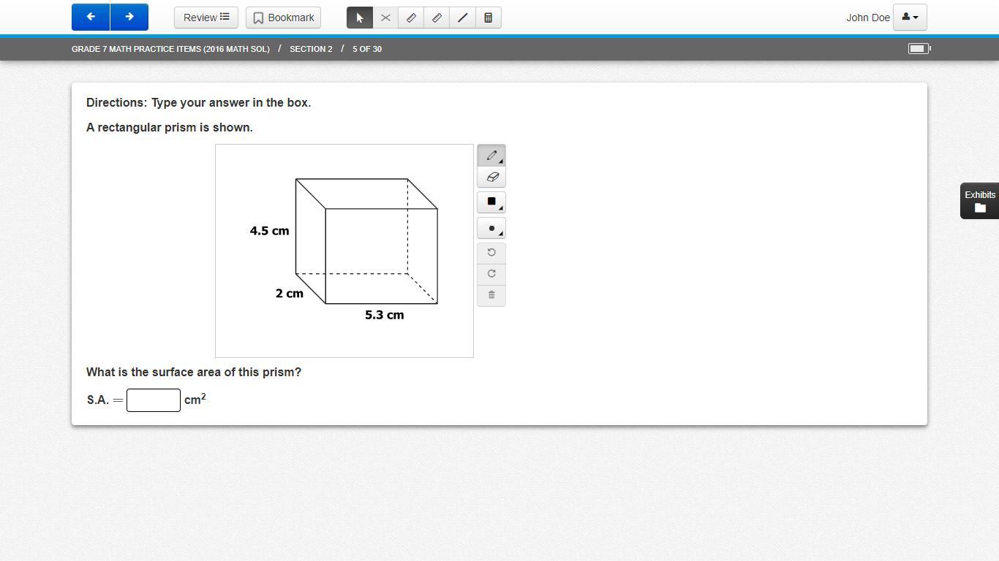This screenshot has width=999, height=561.
Task: Choose the straight line tool
Action: tap(462, 18)
